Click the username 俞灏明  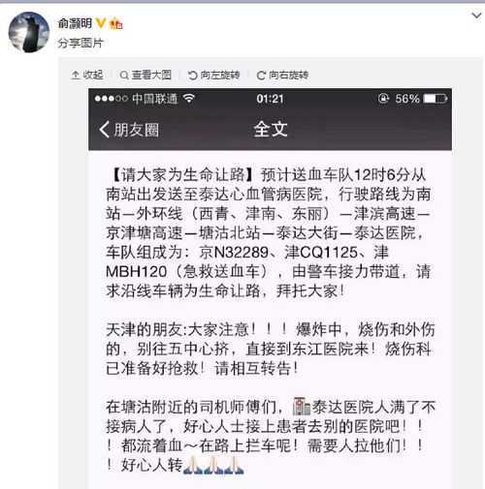tap(75, 23)
